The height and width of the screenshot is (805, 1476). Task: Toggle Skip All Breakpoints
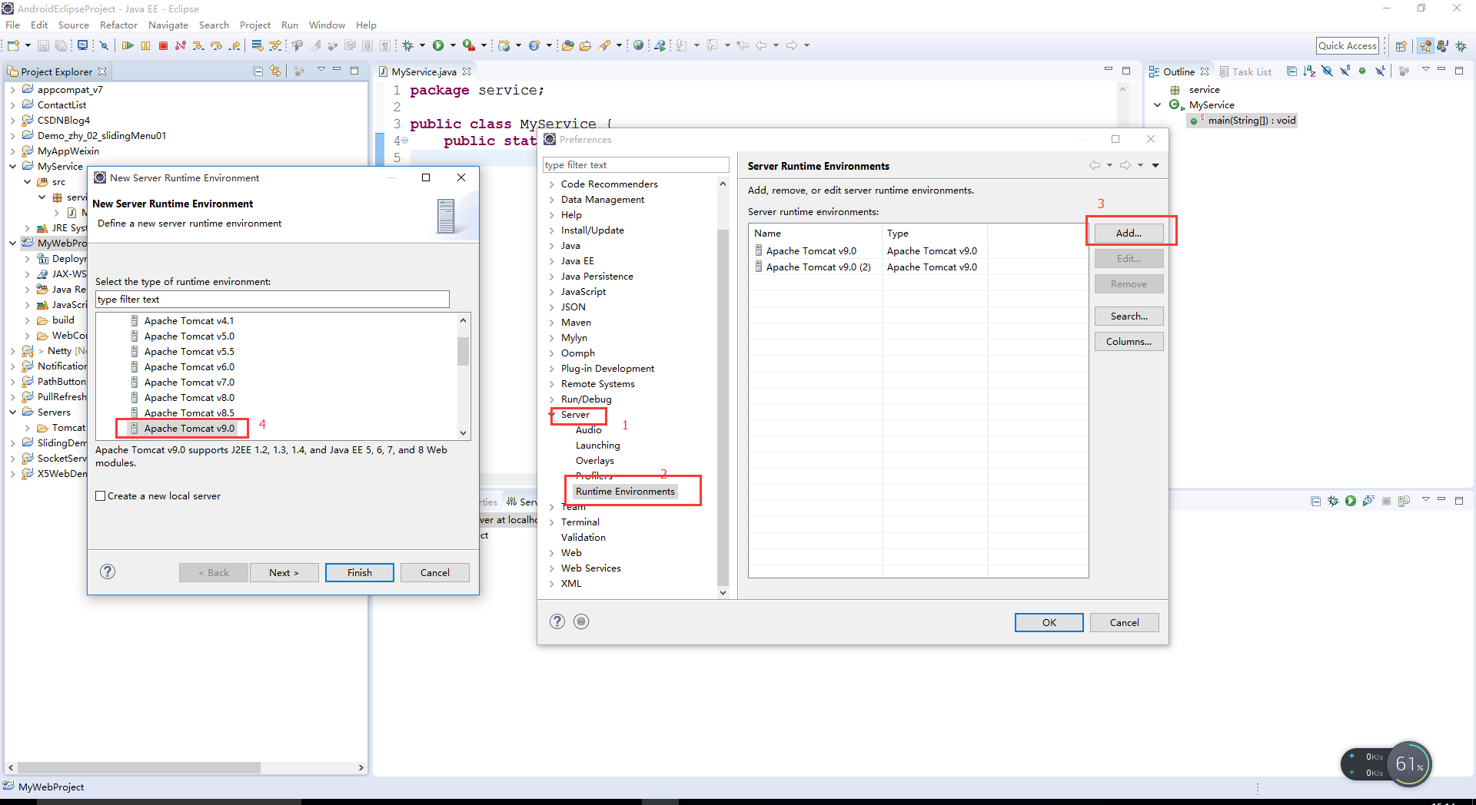coord(104,45)
